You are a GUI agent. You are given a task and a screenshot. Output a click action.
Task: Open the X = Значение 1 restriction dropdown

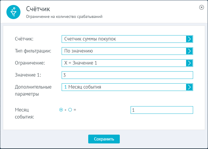tap(127, 63)
